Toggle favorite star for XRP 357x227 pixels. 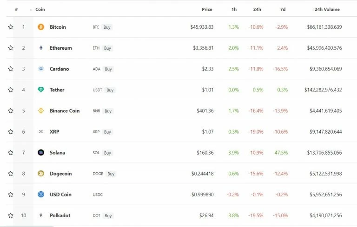pyautogui.click(x=11, y=132)
